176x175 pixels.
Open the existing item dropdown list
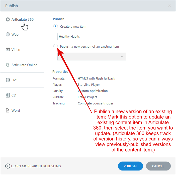pyautogui.click(x=91, y=56)
